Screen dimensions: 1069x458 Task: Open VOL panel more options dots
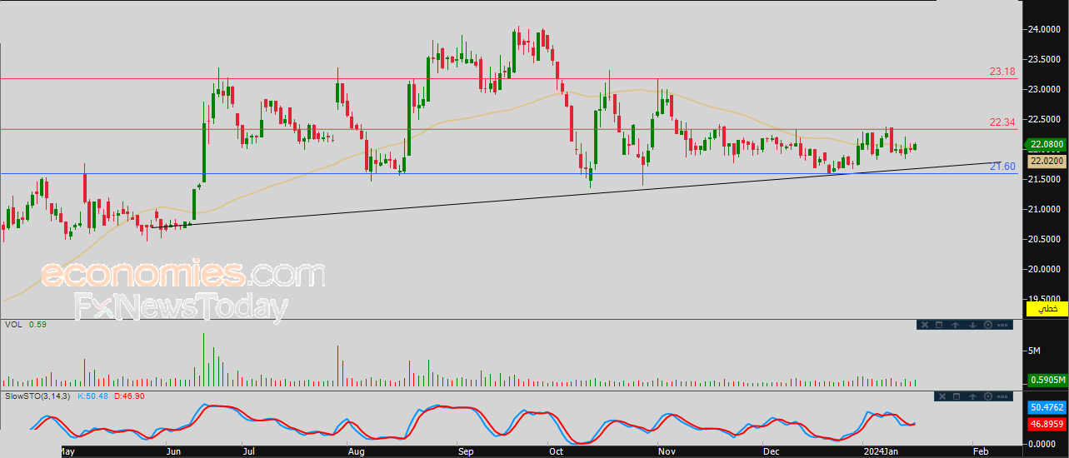coord(1002,325)
